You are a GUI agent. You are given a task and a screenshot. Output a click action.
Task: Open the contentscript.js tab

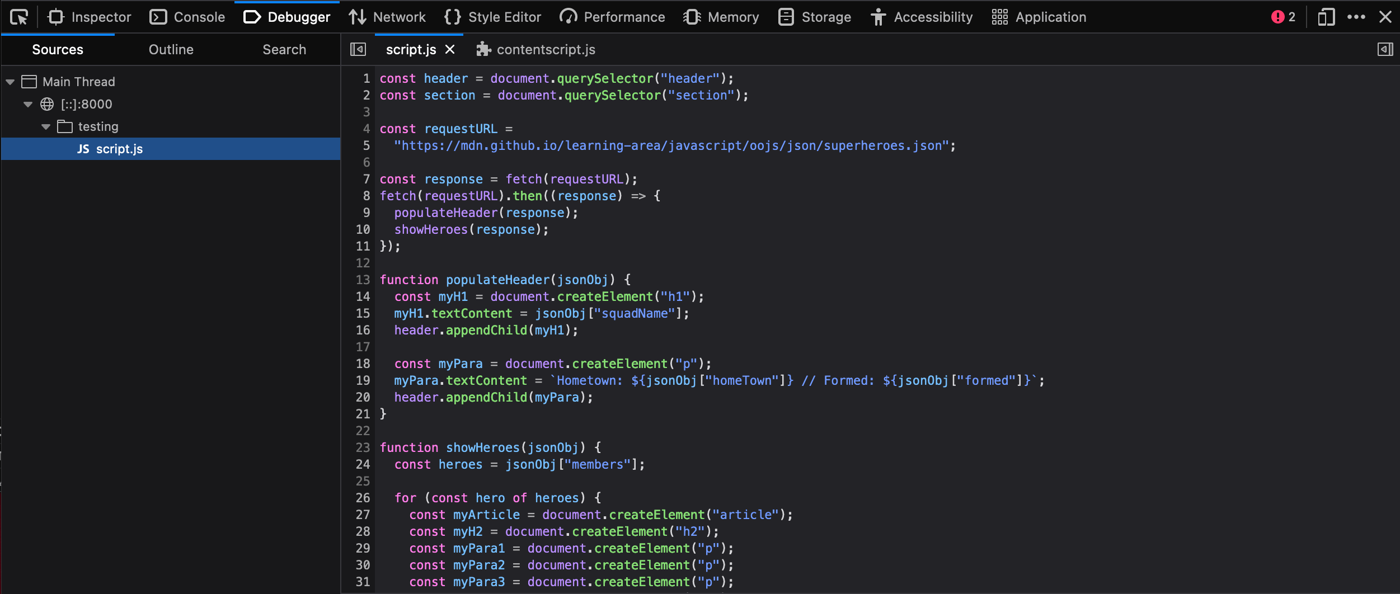click(546, 49)
